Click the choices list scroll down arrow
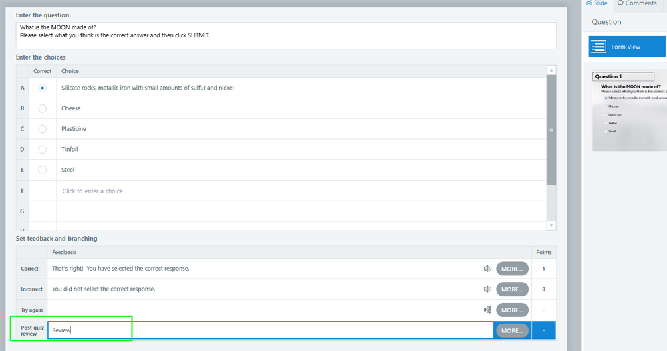The height and width of the screenshot is (351, 667). tap(551, 225)
